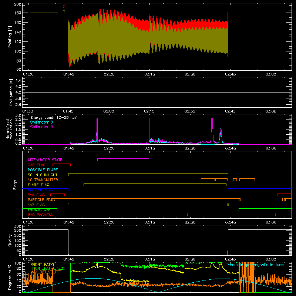Click the 02:45 tick under the modulation plot

[x=230, y=148]
